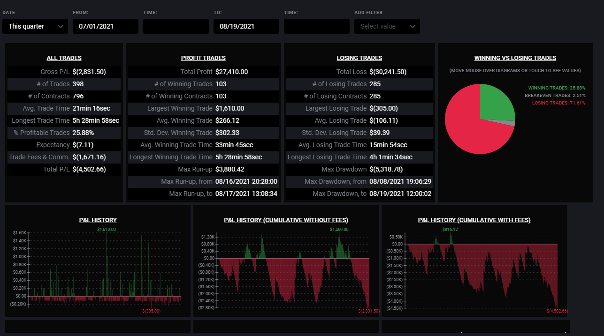Click the Avg. Losing Trade value $(106.11)
This screenshot has height=336, width=604.
click(x=383, y=120)
